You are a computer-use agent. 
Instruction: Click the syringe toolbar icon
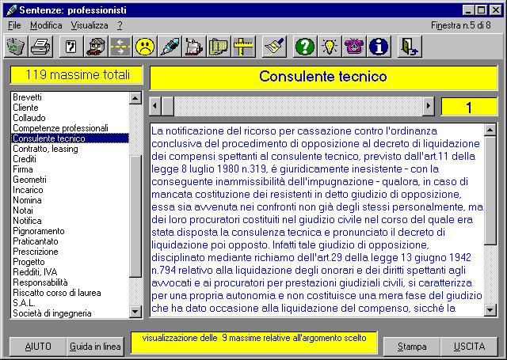[170, 47]
